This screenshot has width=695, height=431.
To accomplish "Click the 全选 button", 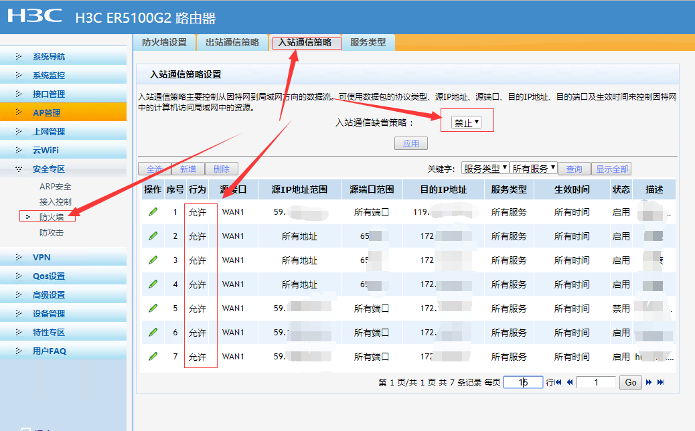I will tap(154, 169).
